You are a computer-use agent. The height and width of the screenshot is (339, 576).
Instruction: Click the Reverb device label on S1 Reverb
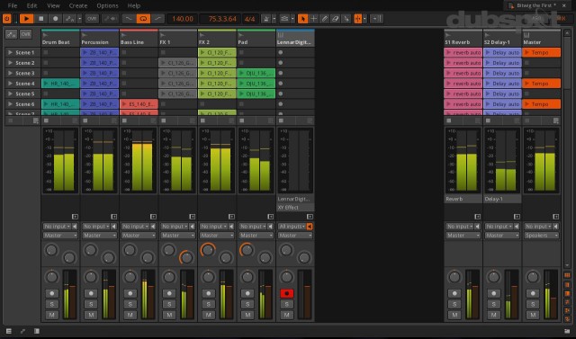pyautogui.click(x=463, y=199)
